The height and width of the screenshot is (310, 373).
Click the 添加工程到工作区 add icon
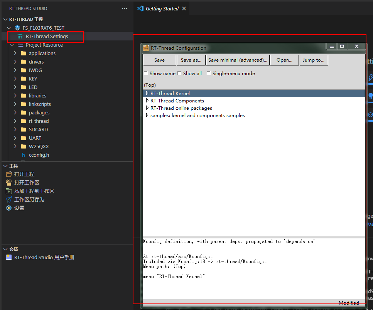pos(9,191)
